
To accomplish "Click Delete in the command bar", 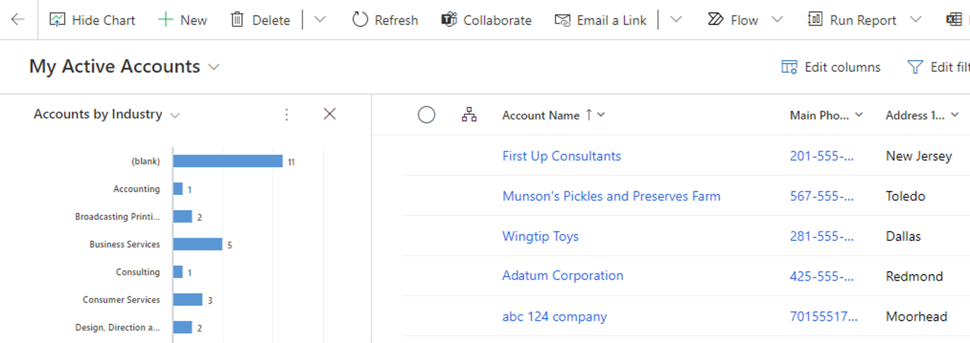I will [260, 20].
